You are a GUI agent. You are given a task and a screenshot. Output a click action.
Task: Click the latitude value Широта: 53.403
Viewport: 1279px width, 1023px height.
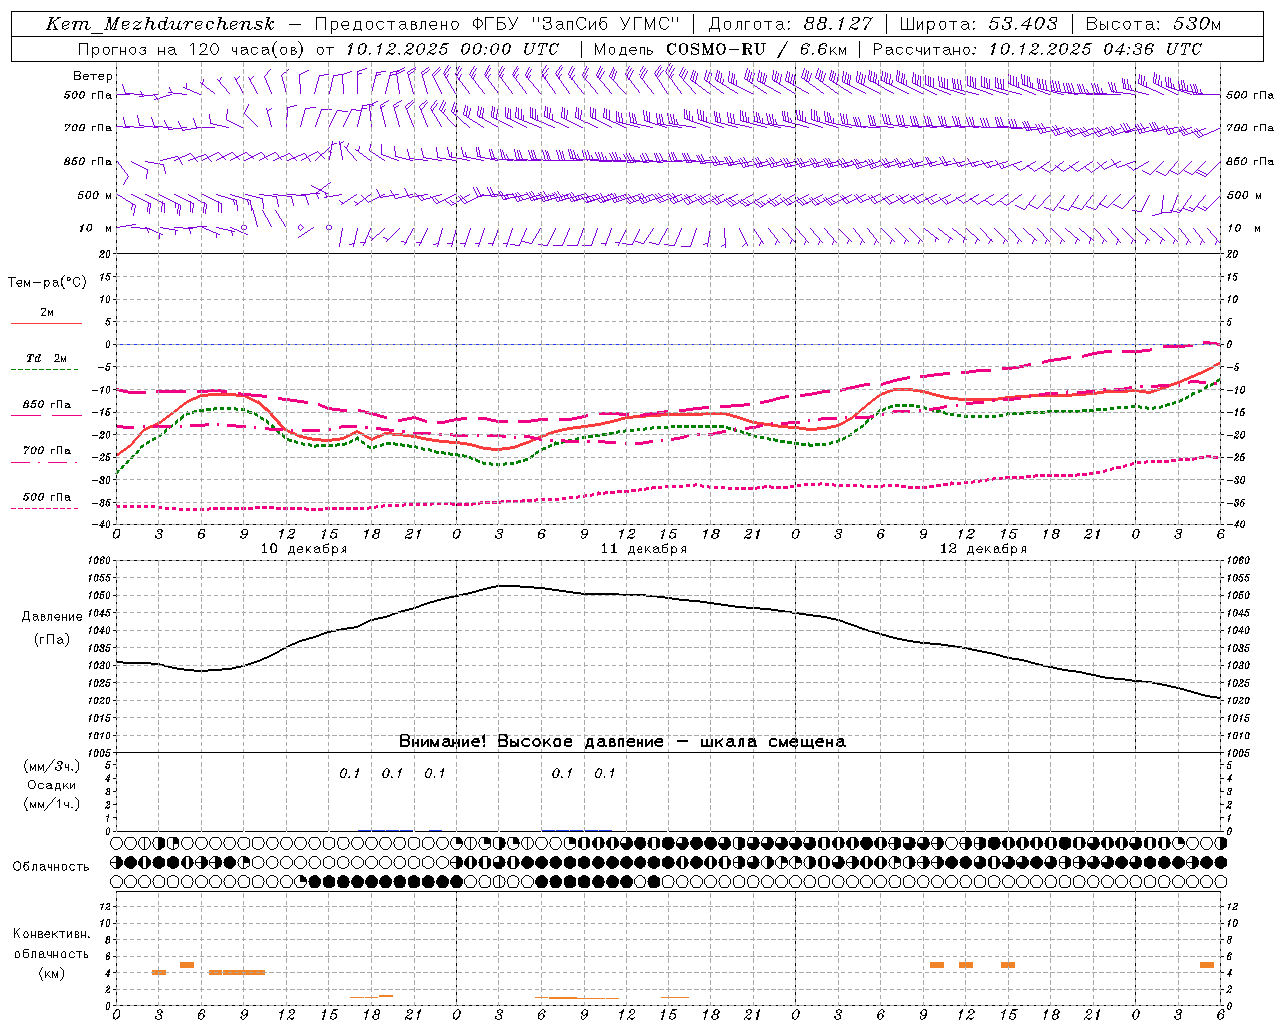[978, 24]
